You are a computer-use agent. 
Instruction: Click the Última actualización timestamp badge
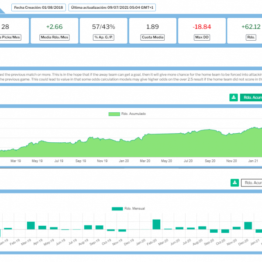(x=113, y=8)
